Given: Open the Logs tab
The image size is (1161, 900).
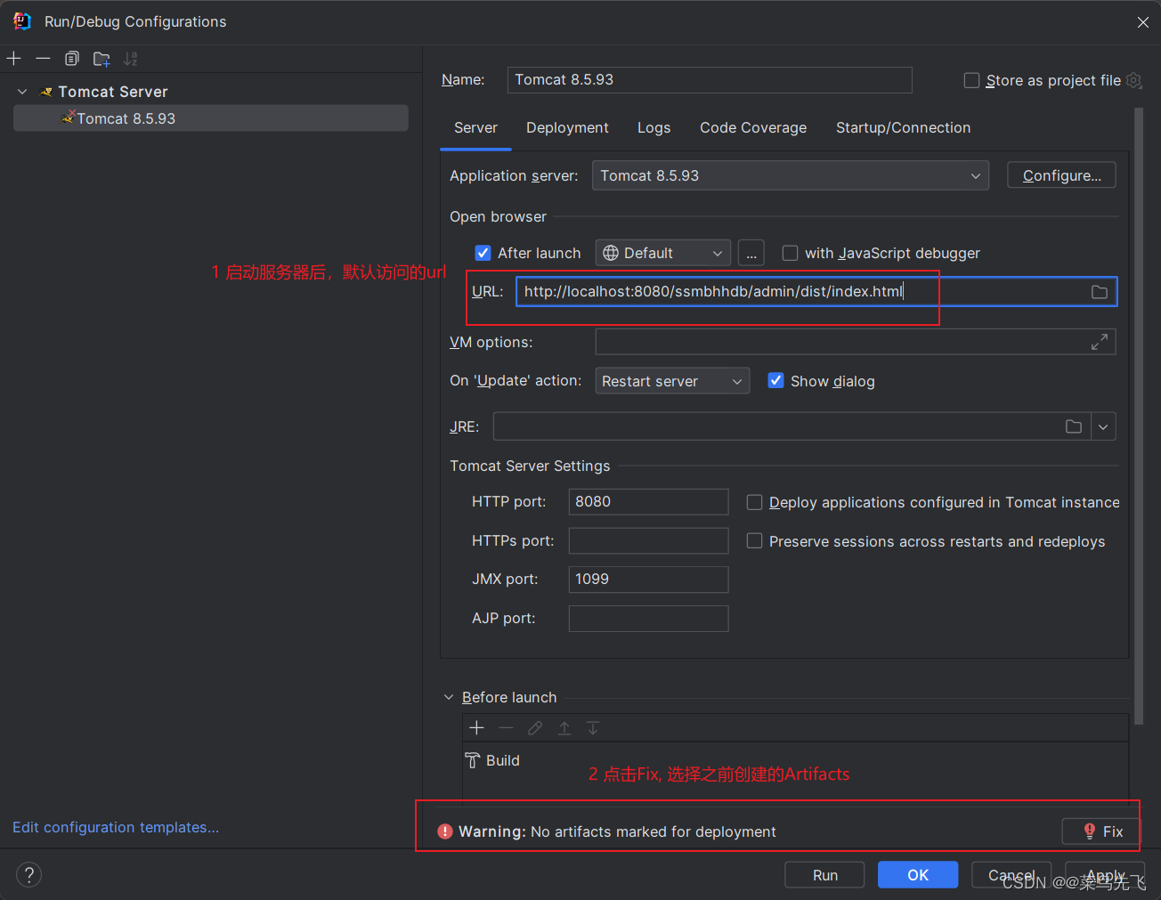Looking at the screenshot, I should point(654,128).
